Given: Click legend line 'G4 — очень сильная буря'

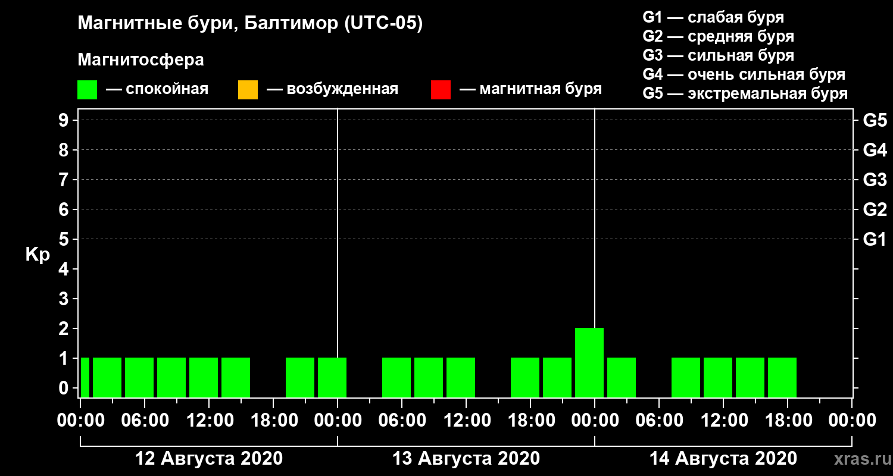Looking at the screenshot, I should tap(744, 74).
